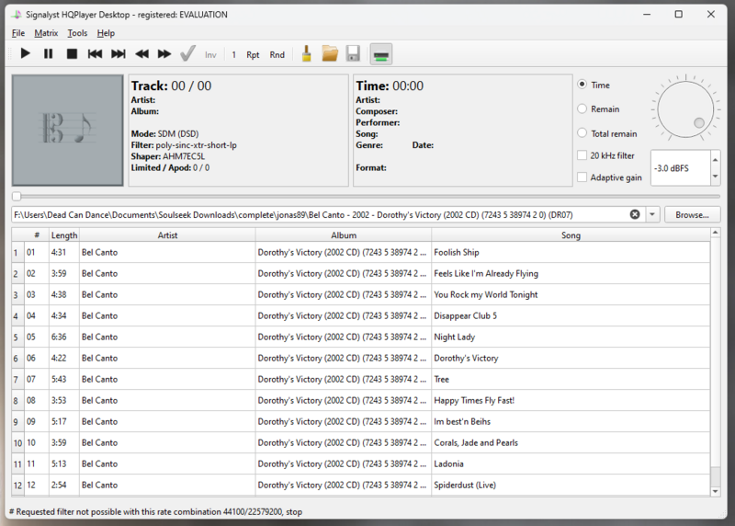
Task: Open the Tools menu
Action: [x=77, y=33]
